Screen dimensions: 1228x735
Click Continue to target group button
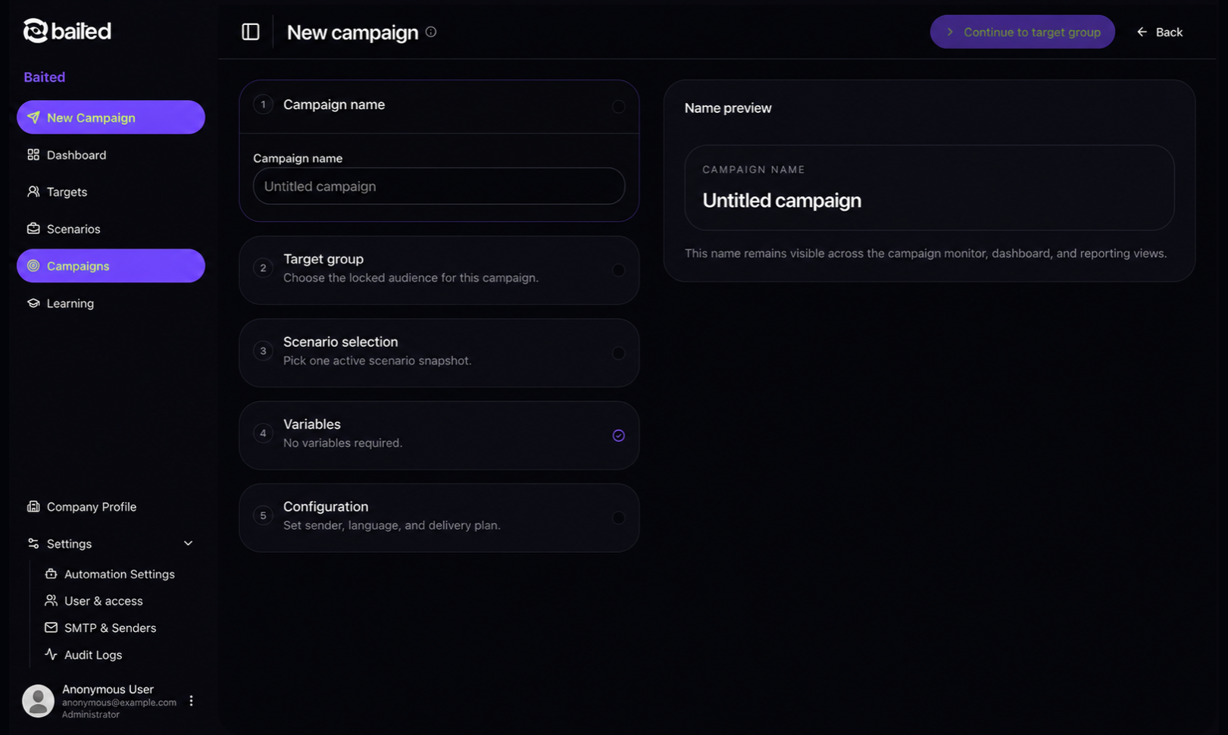(x=1022, y=32)
